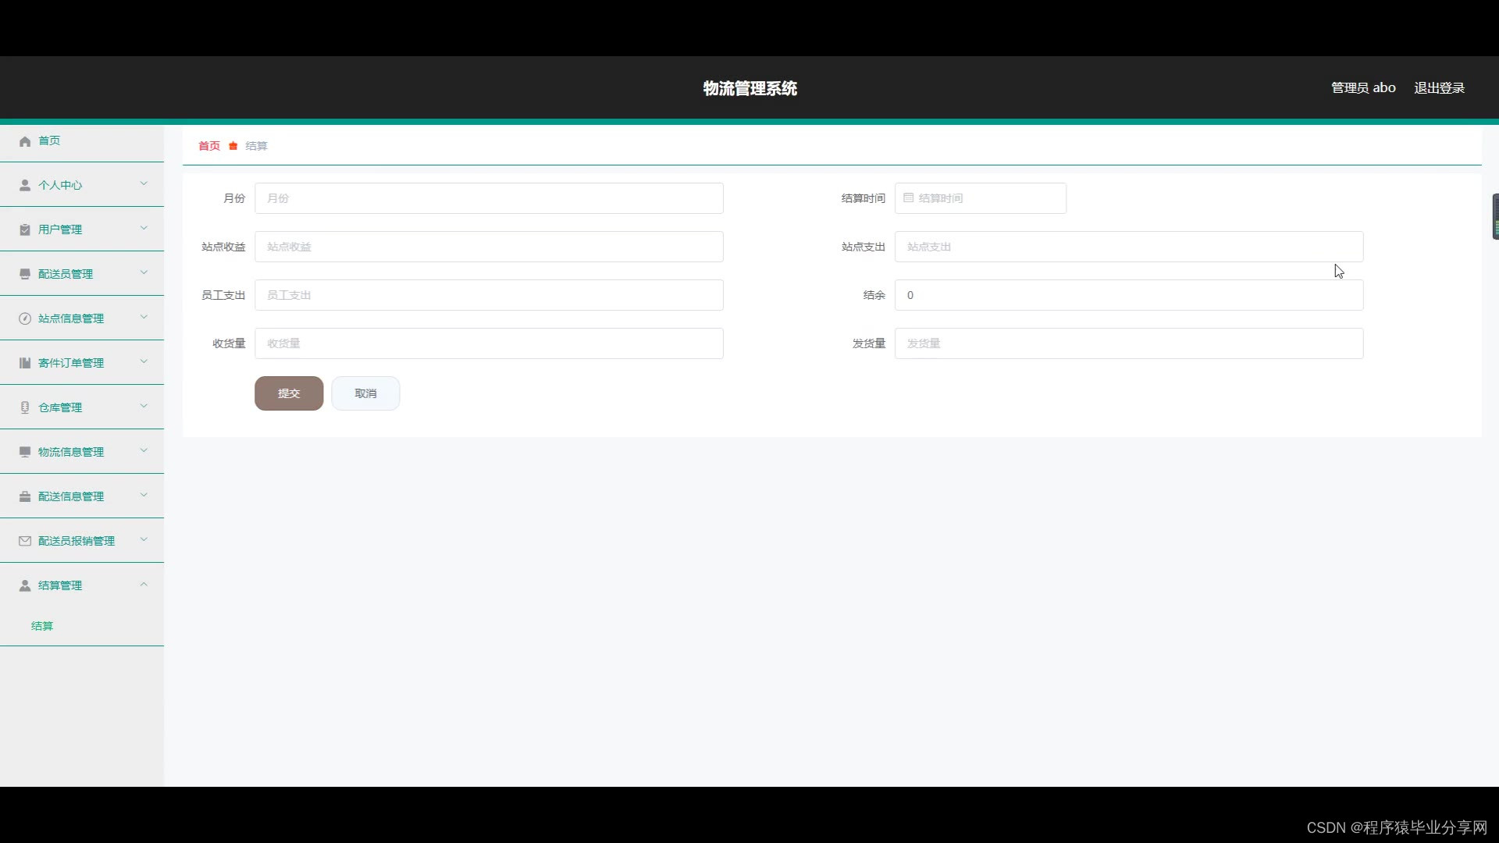1499x843 pixels.
Task: Open the 首页 sidebar menu item
Action: pyautogui.click(x=49, y=140)
